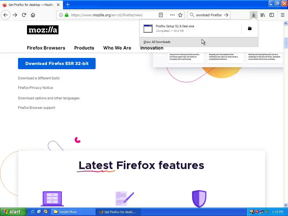Select the Get Firefox for desktop tab
Screen dimensions: 288x216
[31, 5]
